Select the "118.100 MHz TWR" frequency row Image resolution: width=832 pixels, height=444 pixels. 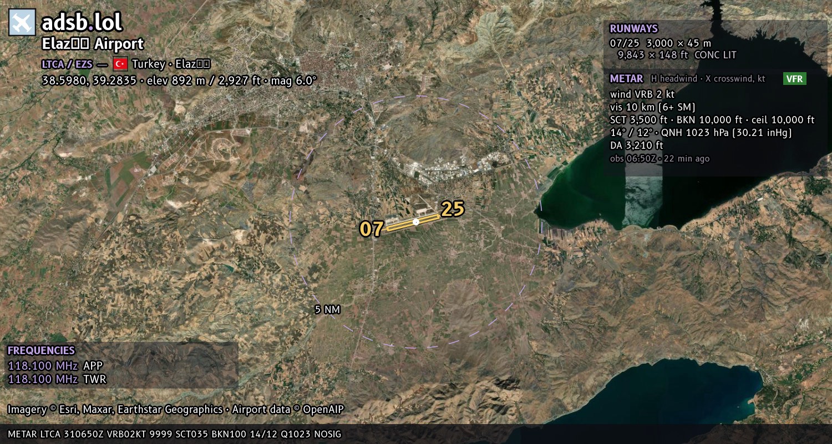coord(57,379)
